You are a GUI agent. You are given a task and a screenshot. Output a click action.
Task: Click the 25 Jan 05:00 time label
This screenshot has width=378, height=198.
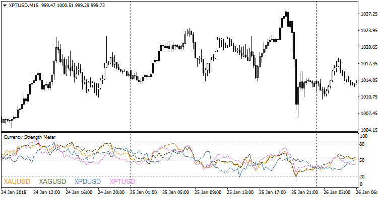pyautogui.click(x=176, y=192)
